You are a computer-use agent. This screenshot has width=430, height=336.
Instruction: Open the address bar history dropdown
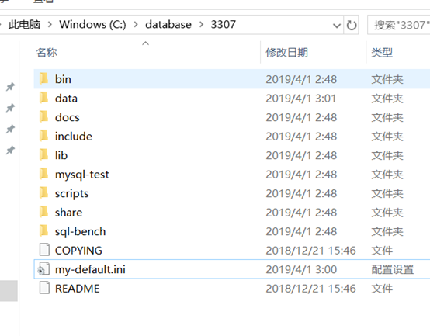tap(337, 26)
